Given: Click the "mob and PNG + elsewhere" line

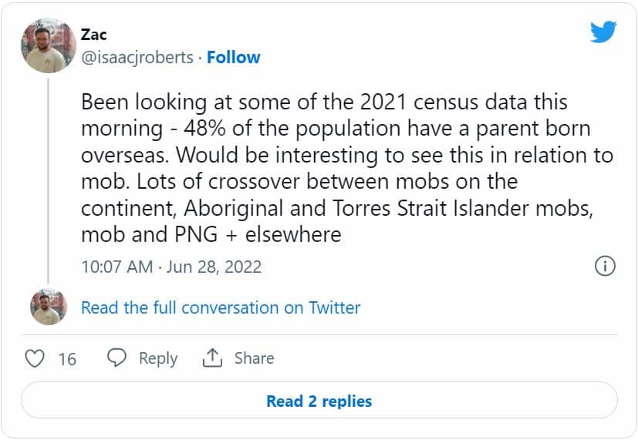Looking at the screenshot, I should (211, 233).
